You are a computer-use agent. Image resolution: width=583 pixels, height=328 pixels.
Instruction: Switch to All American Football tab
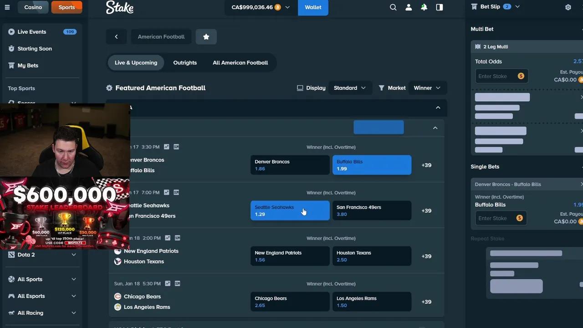tap(240, 63)
